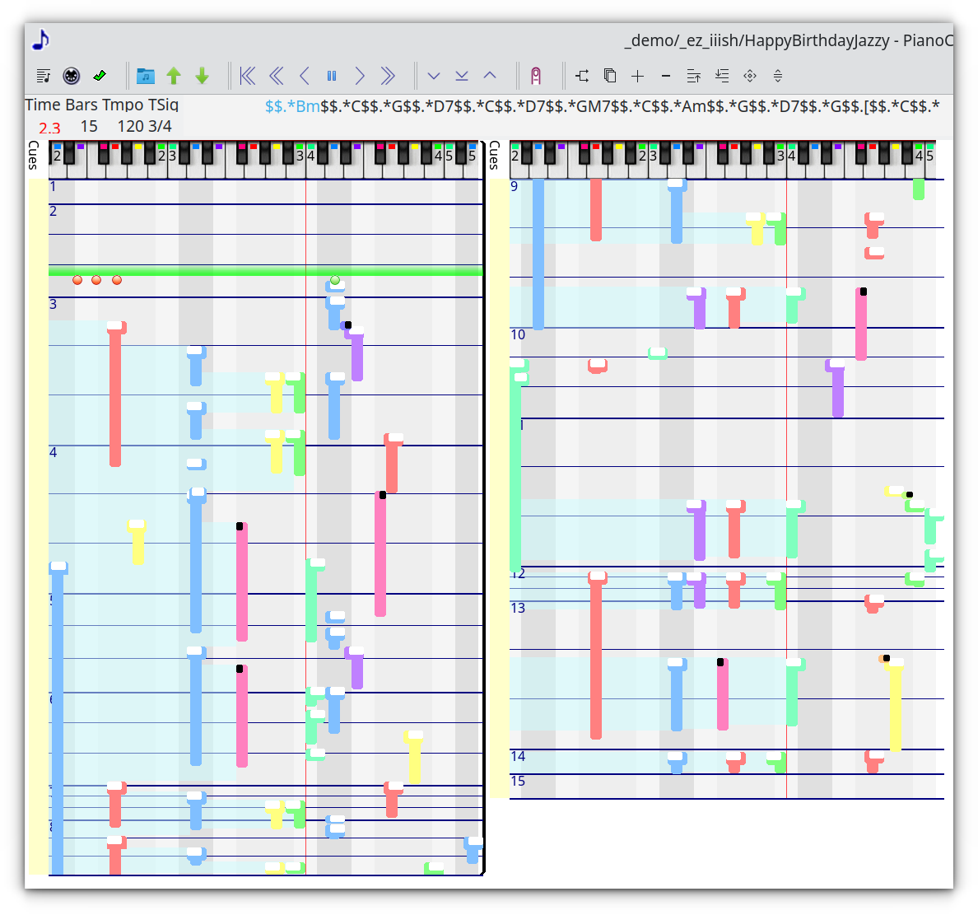Pause playback using the pause button
Viewport: 978px width, 915px height.
pyautogui.click(x=332, y=76)
